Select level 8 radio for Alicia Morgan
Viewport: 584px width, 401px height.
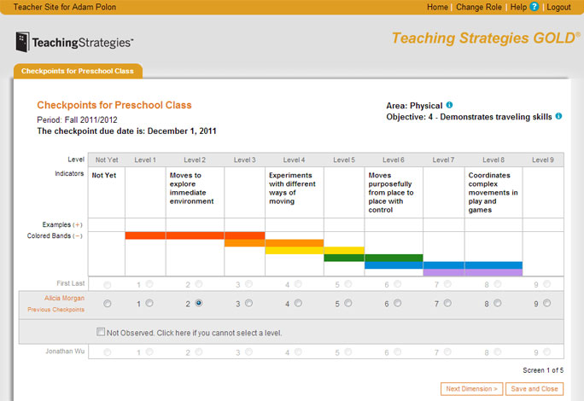coord(498,303)
